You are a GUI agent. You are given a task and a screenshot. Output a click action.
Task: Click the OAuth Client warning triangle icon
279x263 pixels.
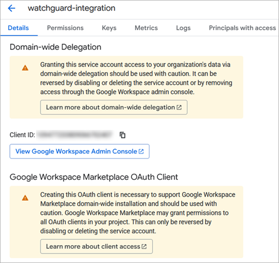[x=25, y=198]
